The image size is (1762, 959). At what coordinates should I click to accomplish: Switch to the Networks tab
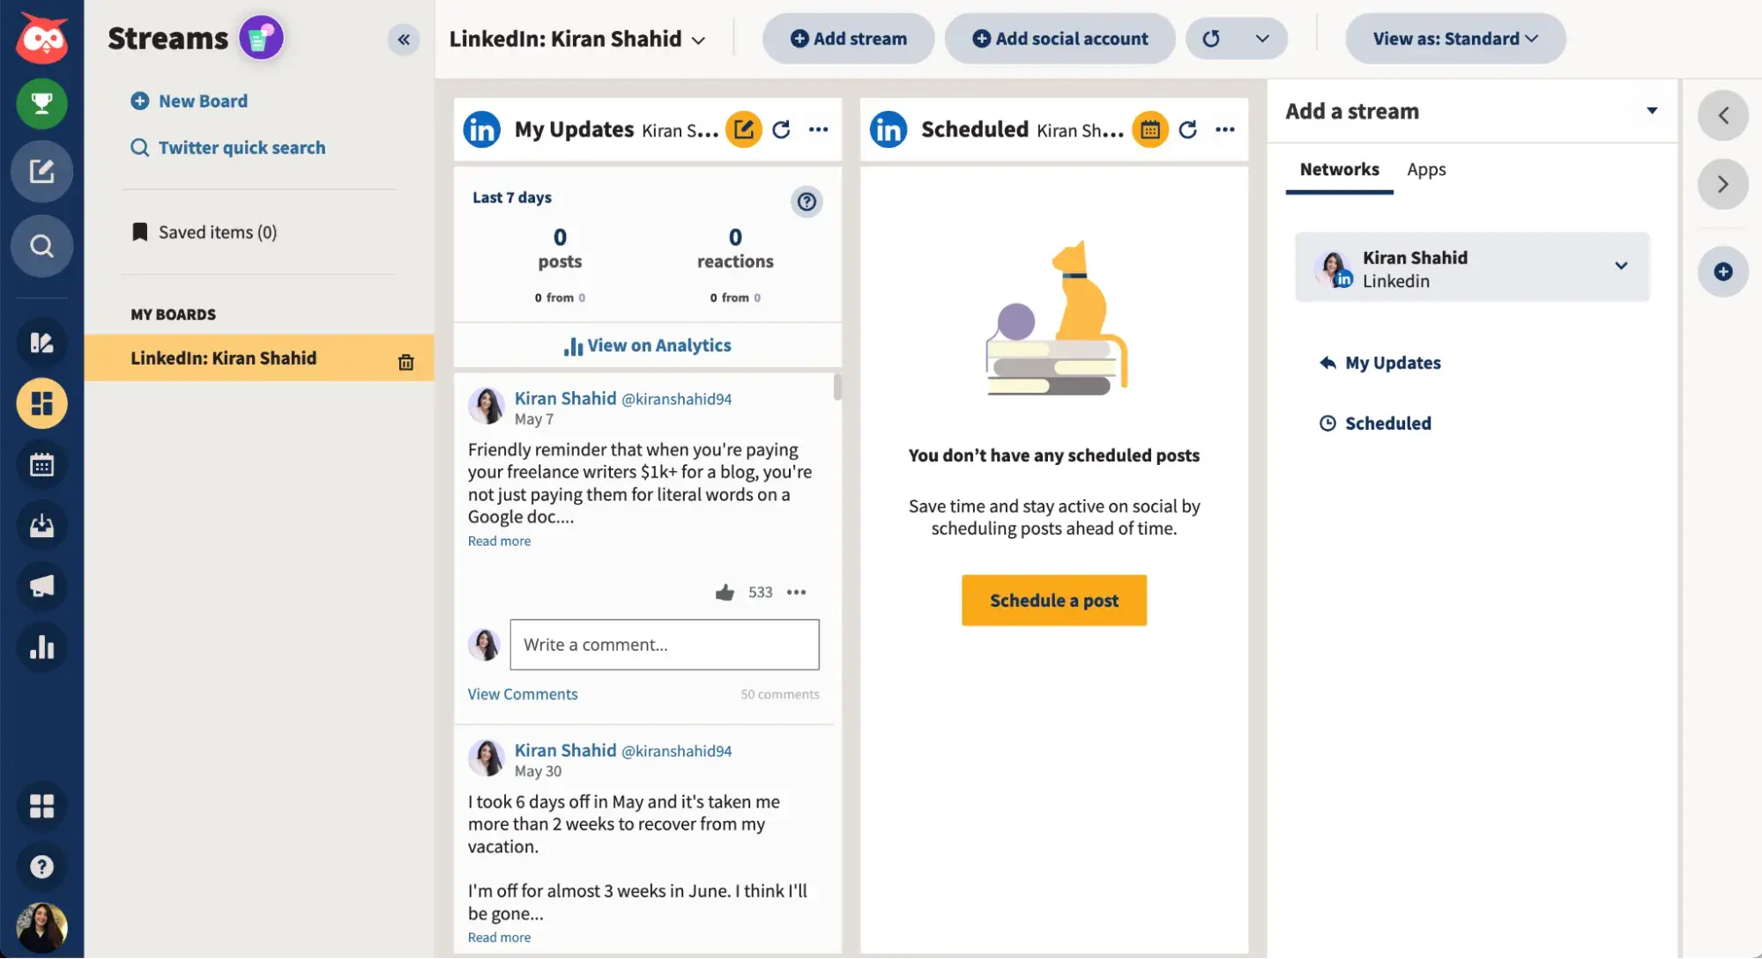[x=1338, y=167]
